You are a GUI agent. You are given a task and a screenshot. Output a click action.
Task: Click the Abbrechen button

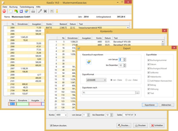point(166,105)
